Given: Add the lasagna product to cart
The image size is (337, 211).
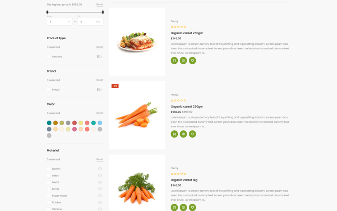Looking at the screenshot, I should [x=174, y=61].
